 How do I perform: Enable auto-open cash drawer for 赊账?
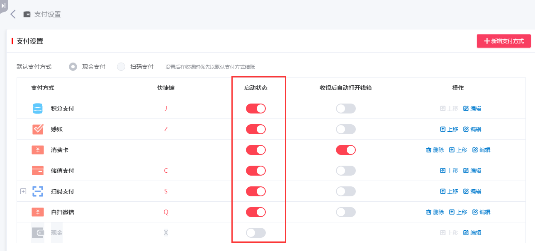click(346, 129)
